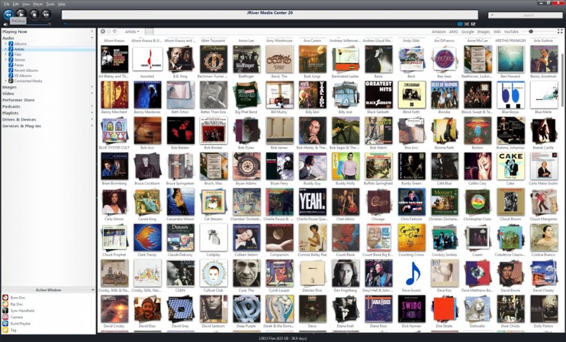Click the Burn Disc icon
Screen dimensions: 566x342
coord(5,298)
